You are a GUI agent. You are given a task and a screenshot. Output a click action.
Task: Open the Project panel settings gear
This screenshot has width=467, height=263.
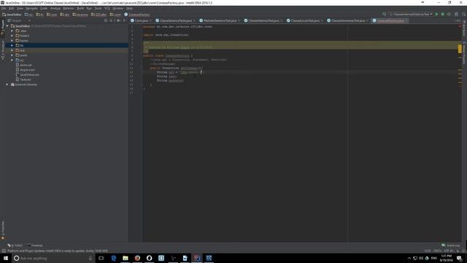118,20
